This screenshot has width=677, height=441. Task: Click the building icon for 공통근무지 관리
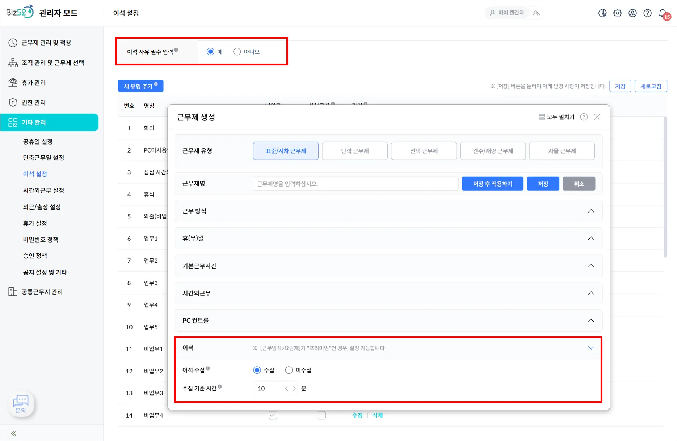click(13, 292)
